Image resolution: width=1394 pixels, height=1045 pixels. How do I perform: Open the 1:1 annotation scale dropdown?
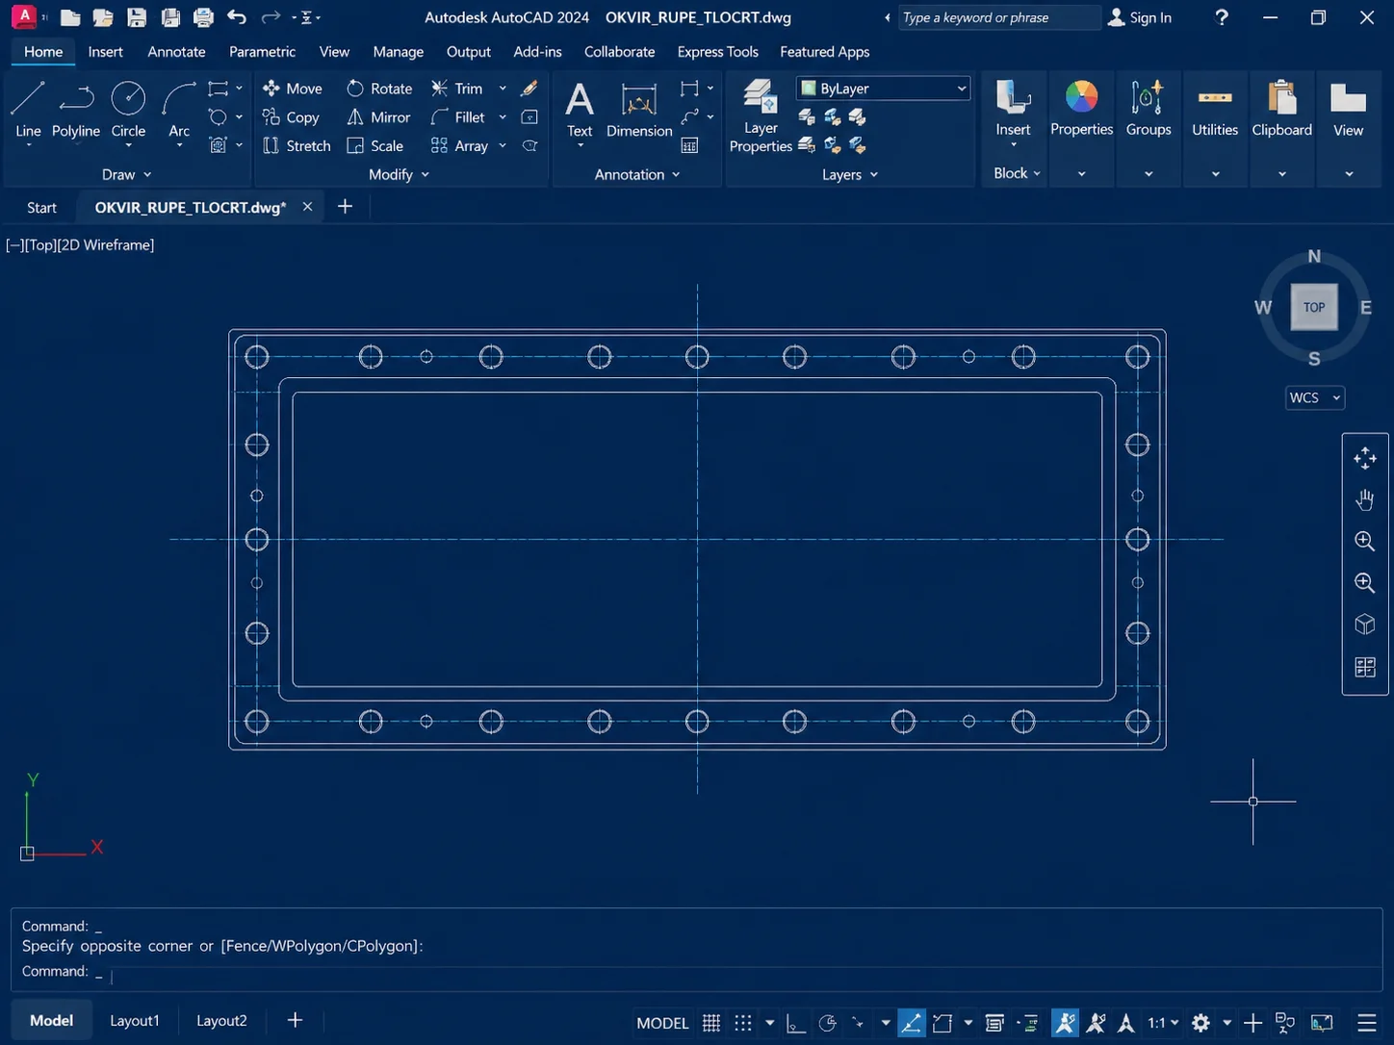pos(1163,1022)
